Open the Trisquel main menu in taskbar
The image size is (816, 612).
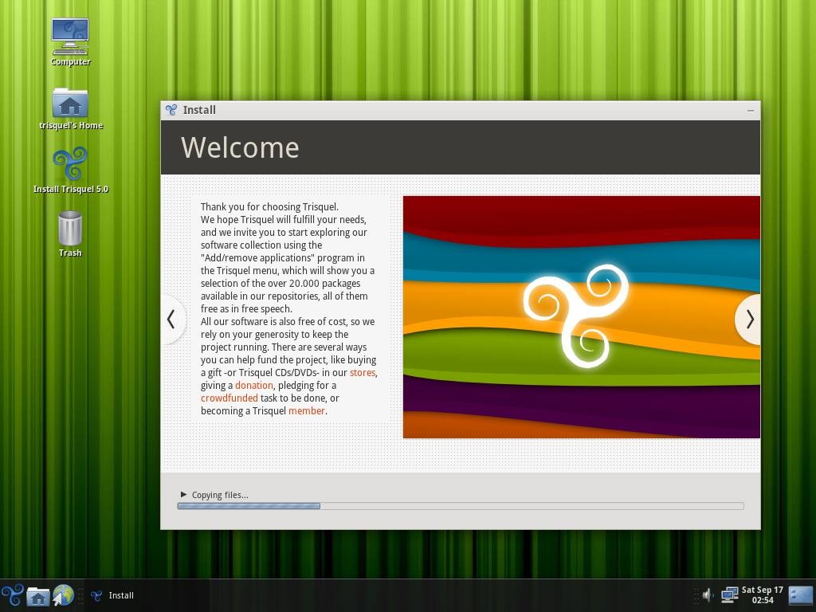coord(12,595)
